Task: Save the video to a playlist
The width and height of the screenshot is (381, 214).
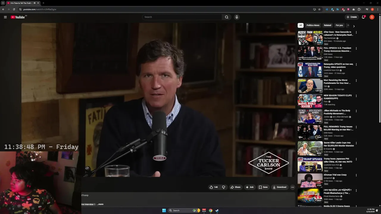Action: pyautogui.click(x=263, y=187)
